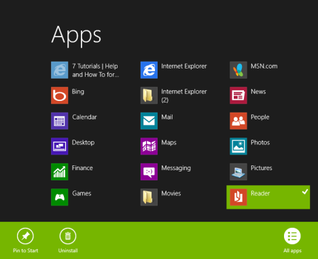Click the 'Games' app name
Screen dimensions: 318x259
(x=82, y=193)
